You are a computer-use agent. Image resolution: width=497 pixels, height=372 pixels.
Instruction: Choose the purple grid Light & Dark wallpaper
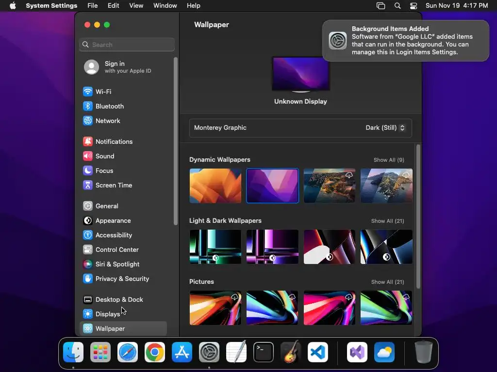click(272, 247)
